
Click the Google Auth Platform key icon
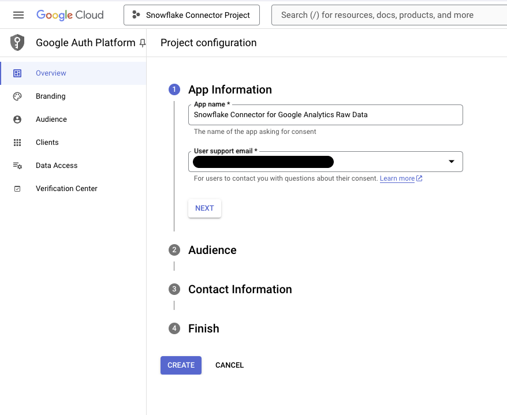[x=17, y=42]
